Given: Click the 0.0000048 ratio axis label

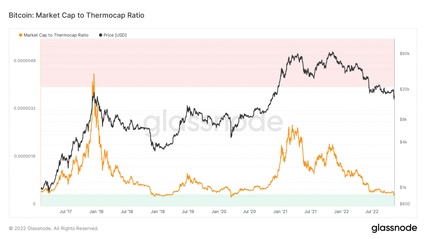Looking at the screenshot, I should (25, 61).
